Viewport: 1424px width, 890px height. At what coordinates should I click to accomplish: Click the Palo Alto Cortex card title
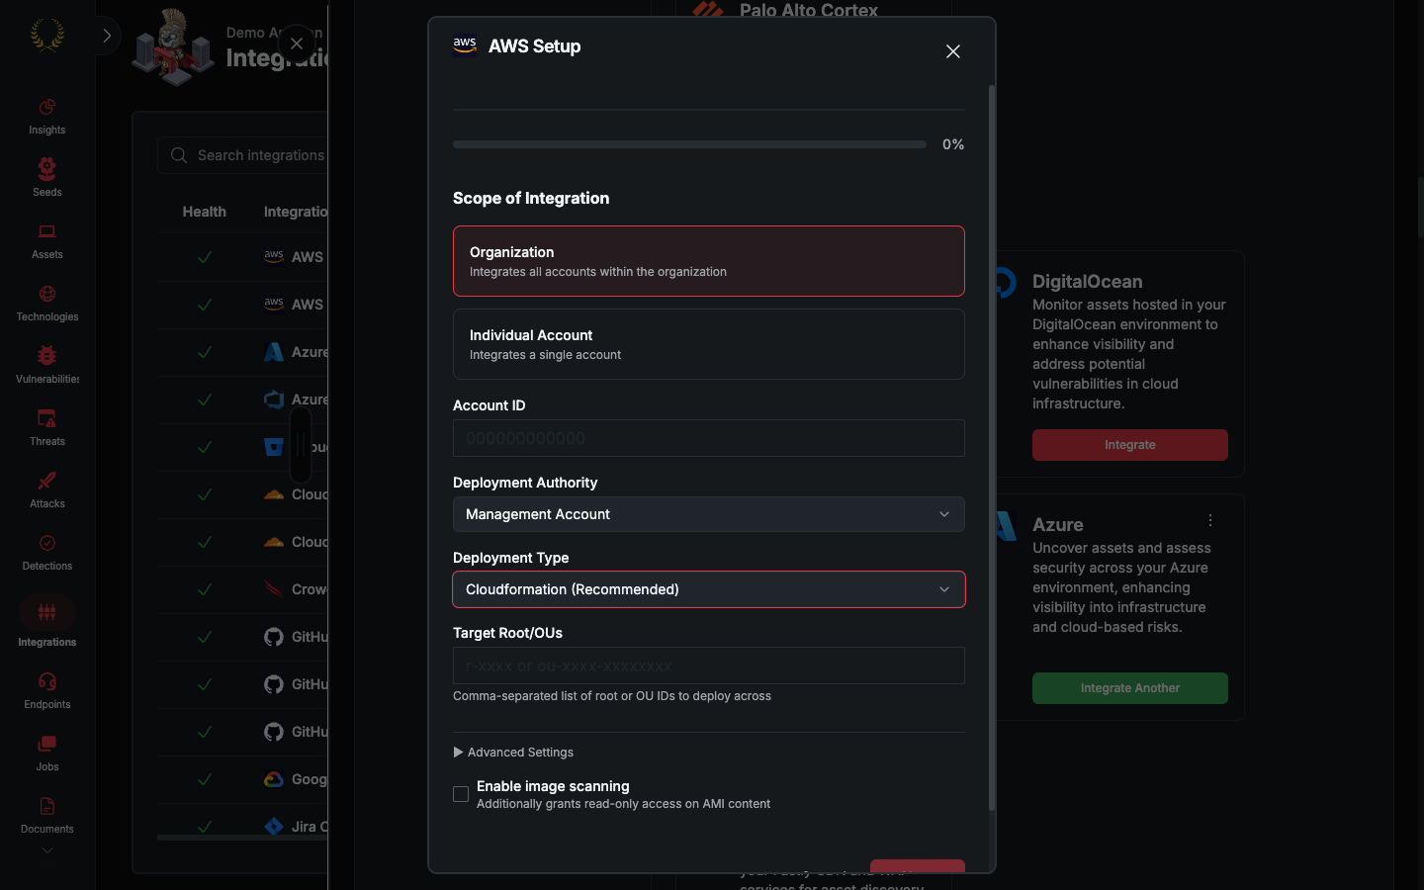pos(808,10)
